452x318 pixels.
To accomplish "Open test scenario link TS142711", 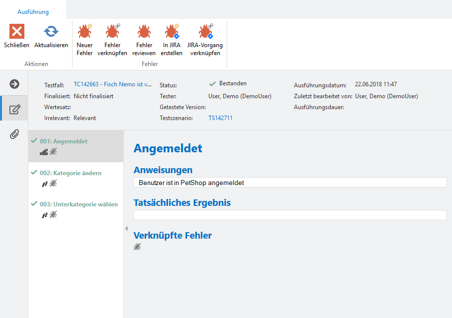I will tap(220, 118).
